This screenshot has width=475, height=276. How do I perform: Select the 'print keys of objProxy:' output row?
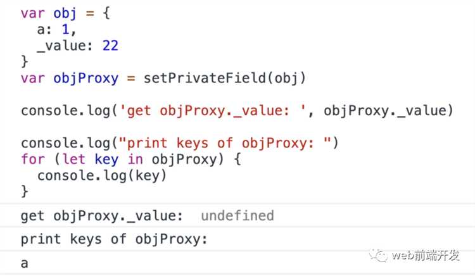point(237,239)
